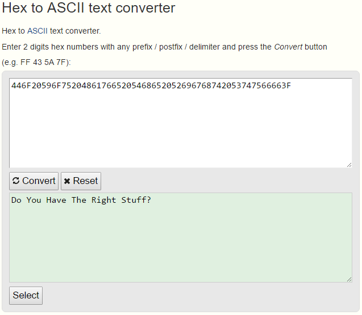The height and width of the screenshot is (315, 362).
Task: Grab the hex input box resize handle
Action: 349,165
